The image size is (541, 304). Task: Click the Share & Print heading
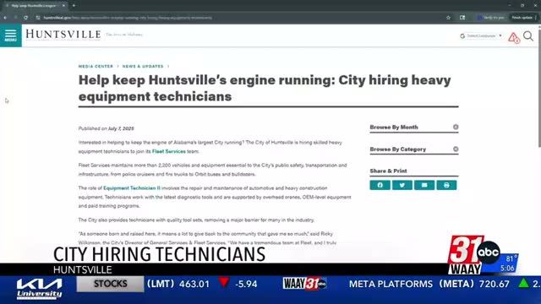click(x=388, y=171)
